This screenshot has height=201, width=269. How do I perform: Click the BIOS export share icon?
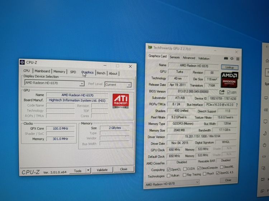[222, 92]
